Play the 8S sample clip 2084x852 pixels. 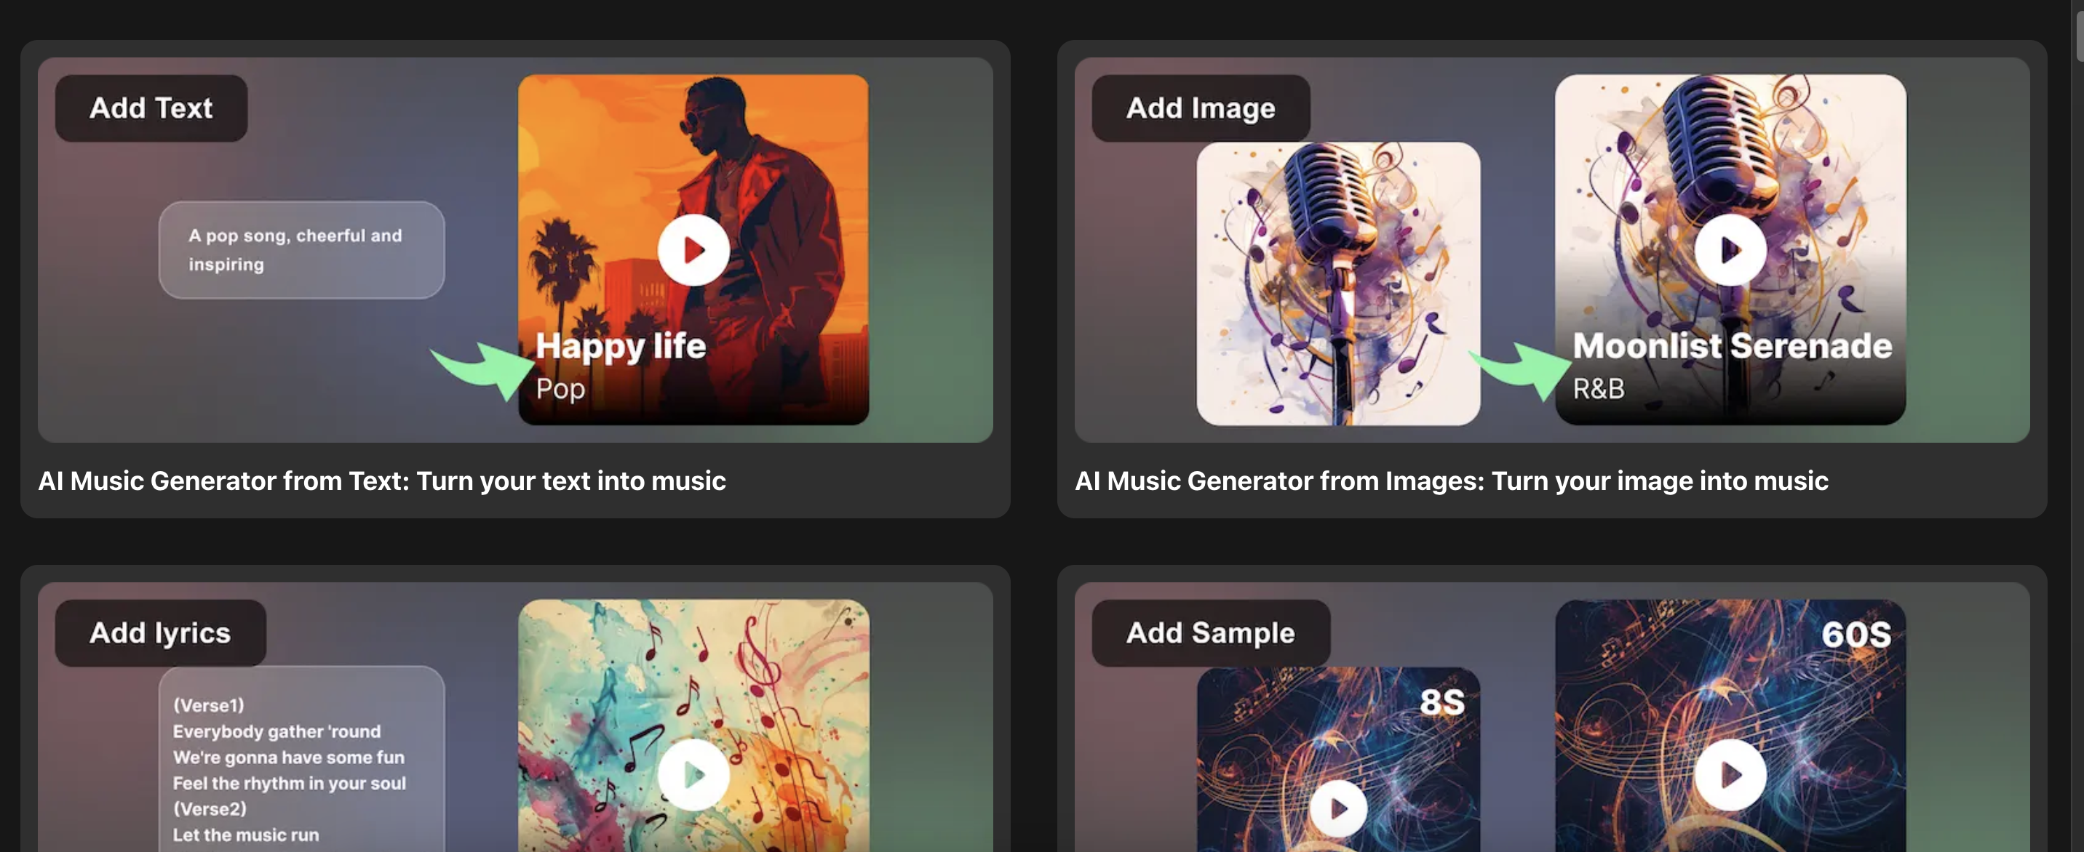pyautogui.click(x=1338, y=808)
